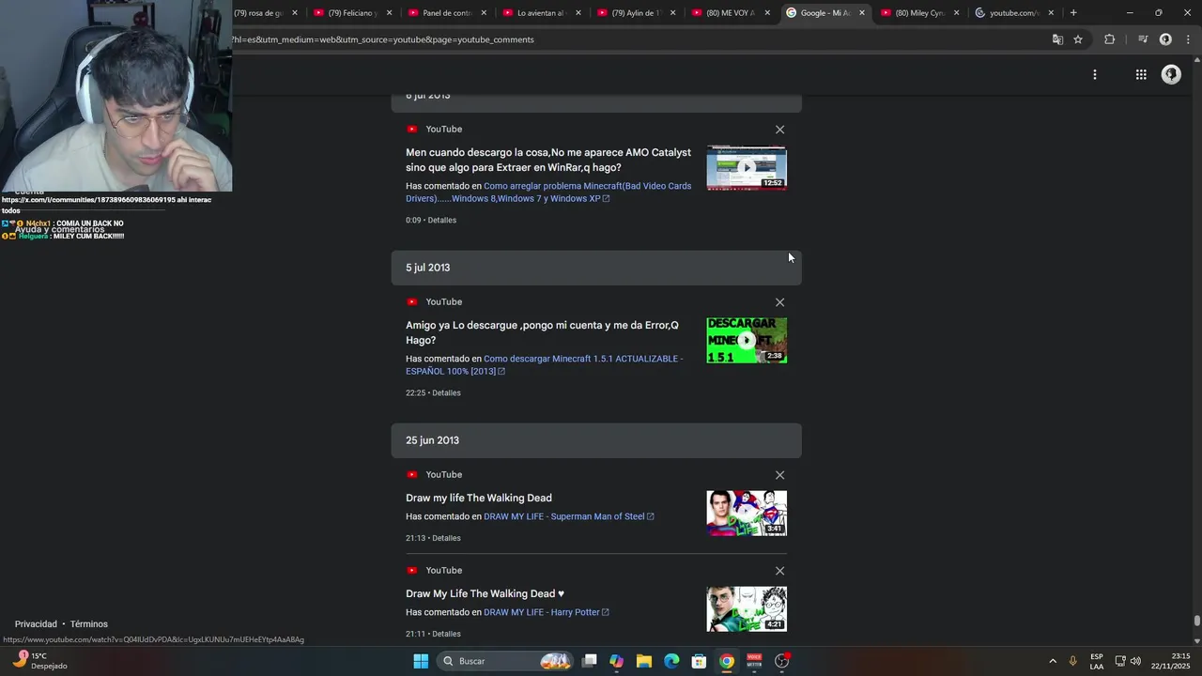Open Microsoft Edge from the taskbar
The image size is (1202, 676).
(671, 661)
